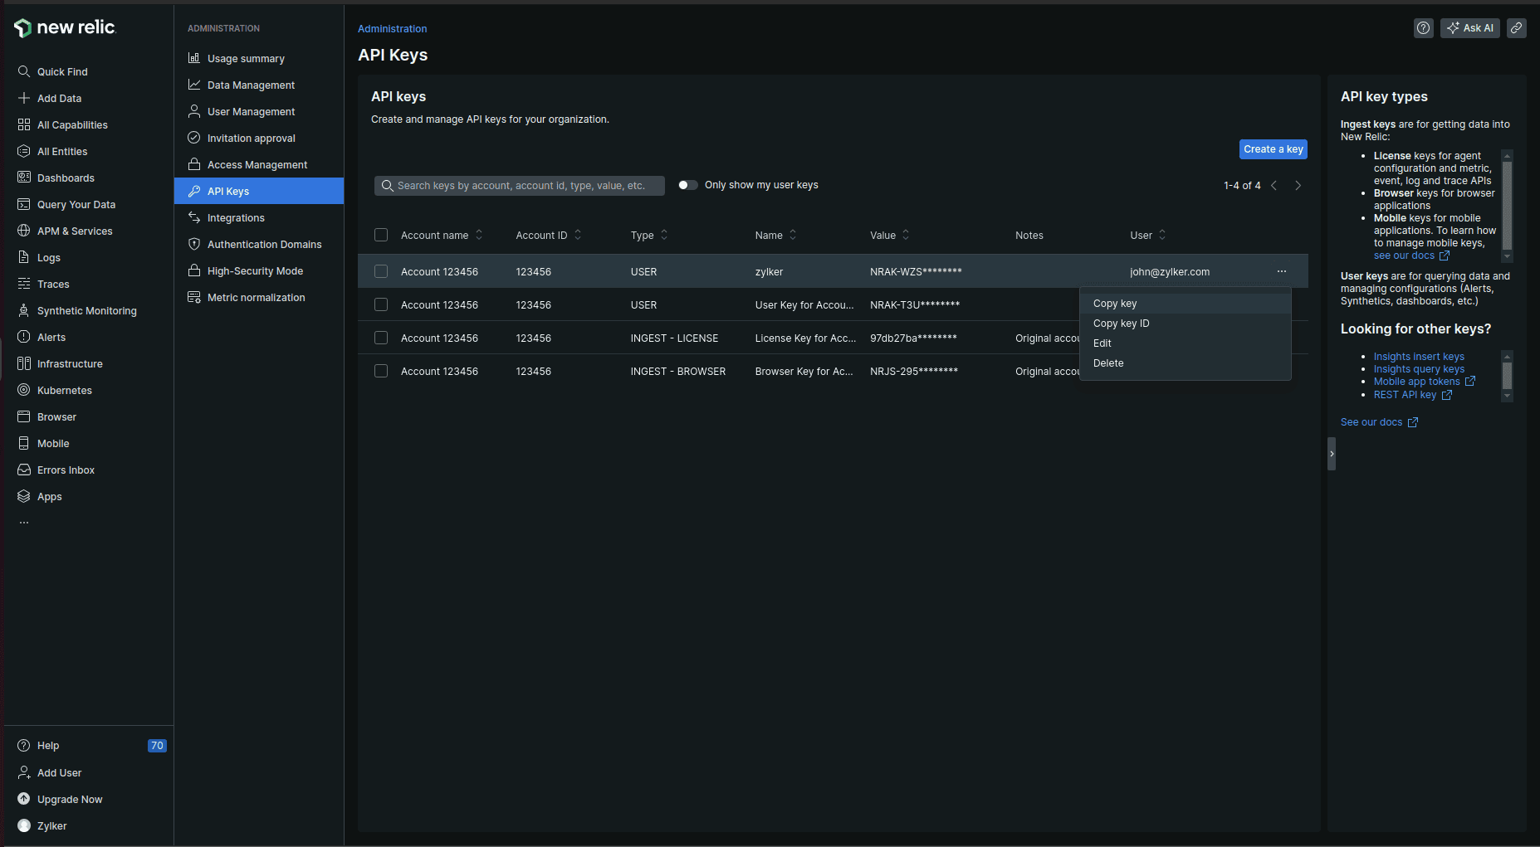Viewport: 1540px width, 847px height.
Task: Open Kubernetes in the left navigation
Action: (x=64, y=391)
